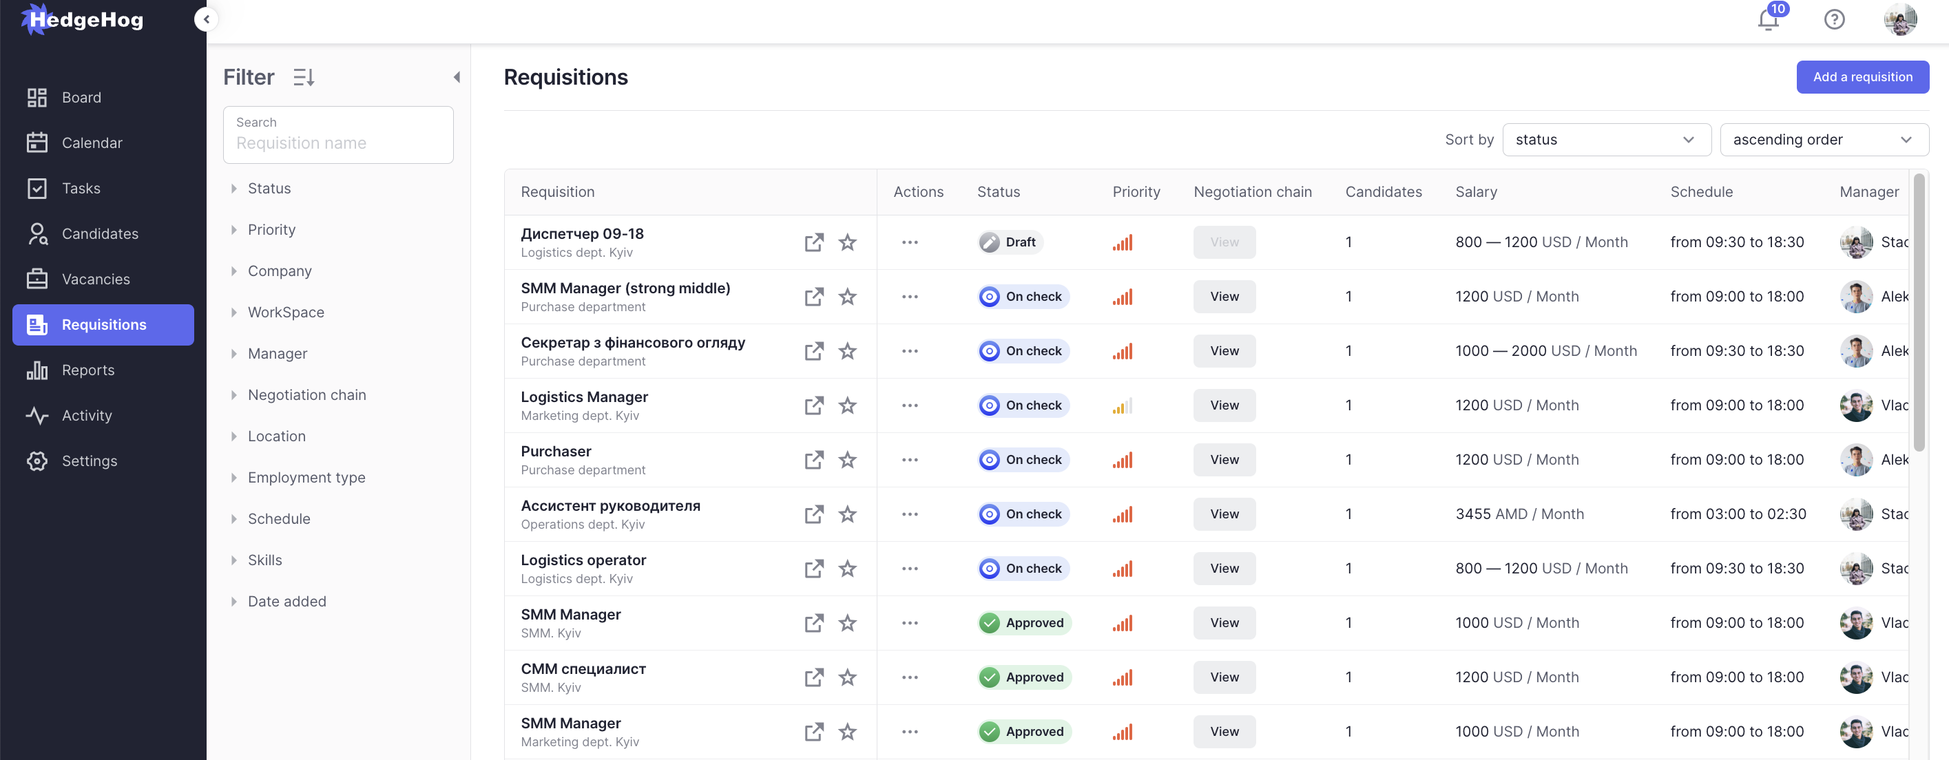Click the table vertical scrollbar
Image resolution: width=1949 pixels, height=760 pixels.
coord(1918,312)
